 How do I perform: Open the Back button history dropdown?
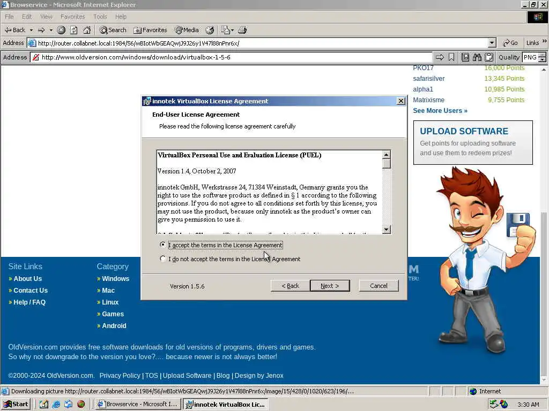31,30
